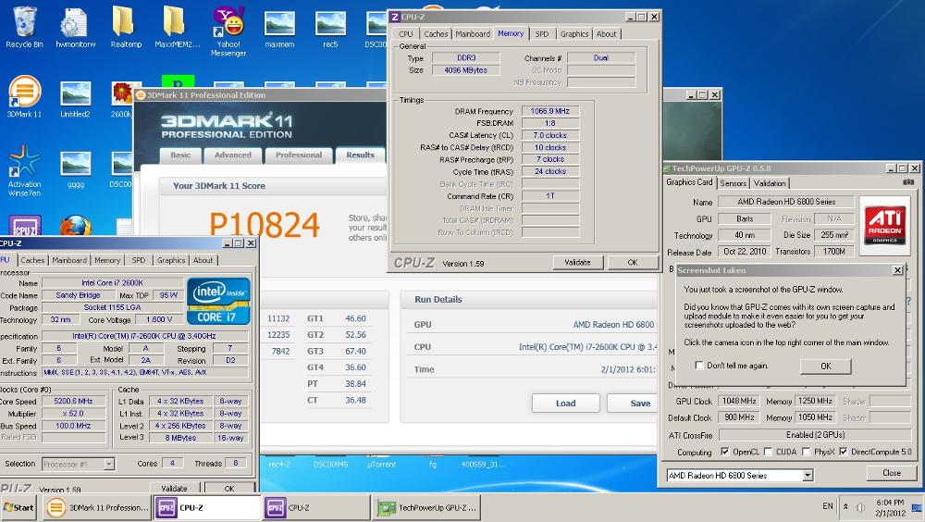Click the P10824 score text
925x522 pixels.
[x=264, y=226]
